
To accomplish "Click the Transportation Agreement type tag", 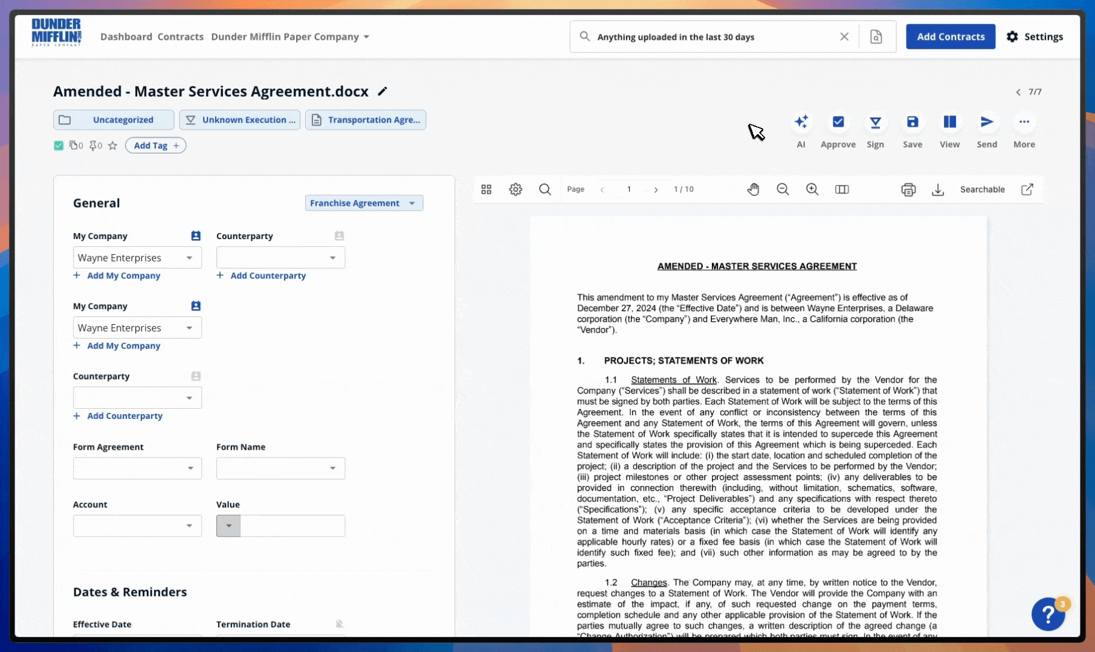I will [366, 120].
